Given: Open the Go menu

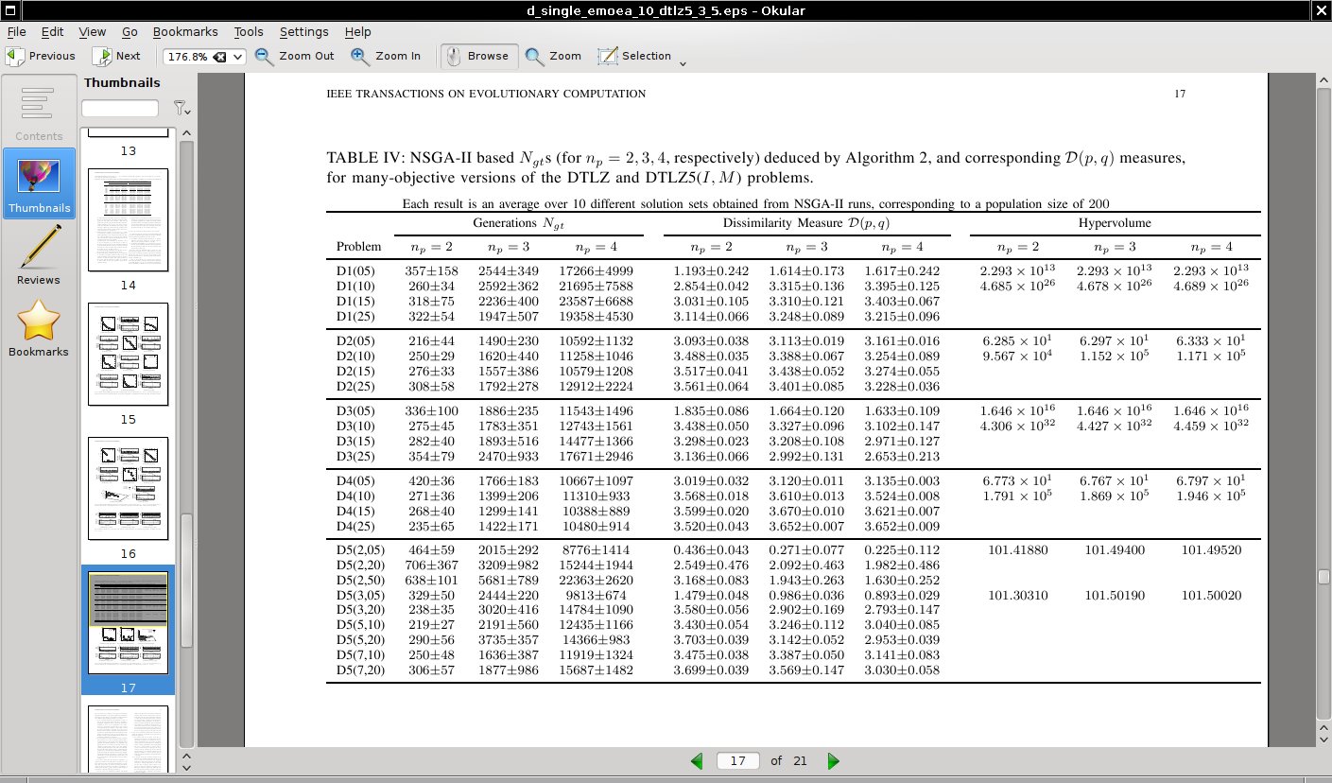Looking at the screenshot, I should pos(130,32).
